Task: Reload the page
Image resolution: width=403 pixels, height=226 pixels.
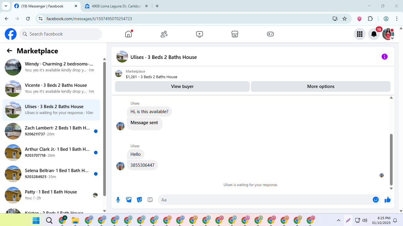Action: point(28,19)
